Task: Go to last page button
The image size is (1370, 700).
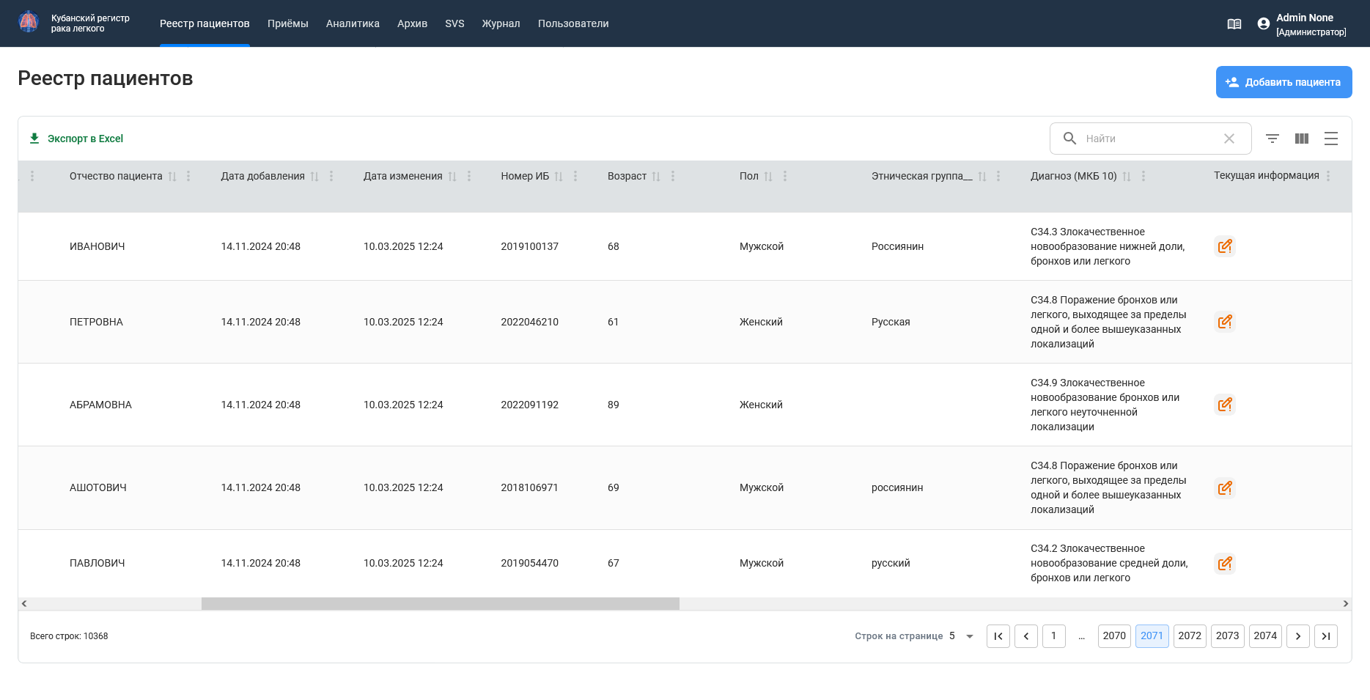Action: (x=1326, y=636)
